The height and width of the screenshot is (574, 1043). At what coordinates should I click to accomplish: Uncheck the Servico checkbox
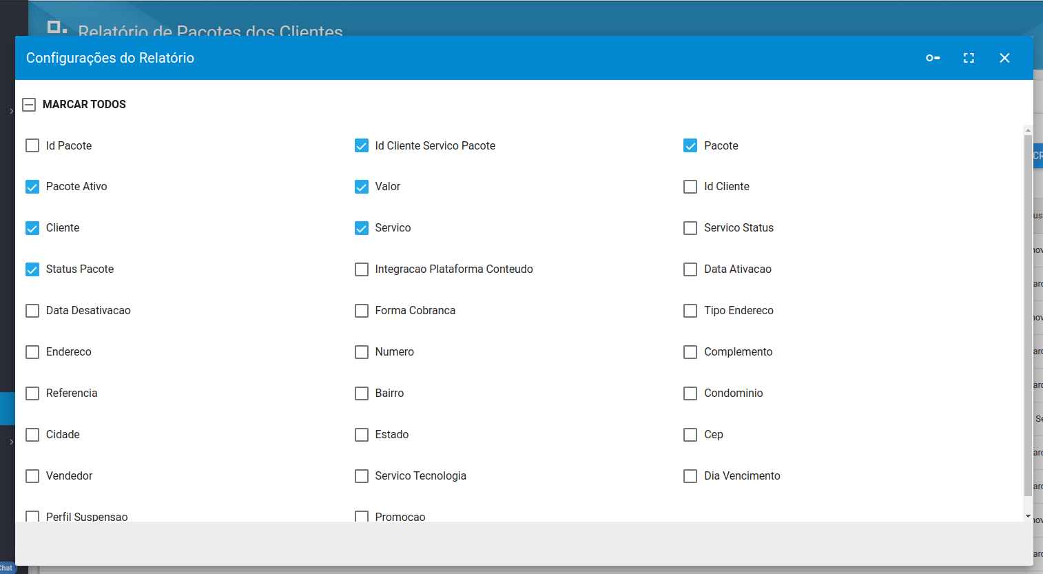click(362, 228)
